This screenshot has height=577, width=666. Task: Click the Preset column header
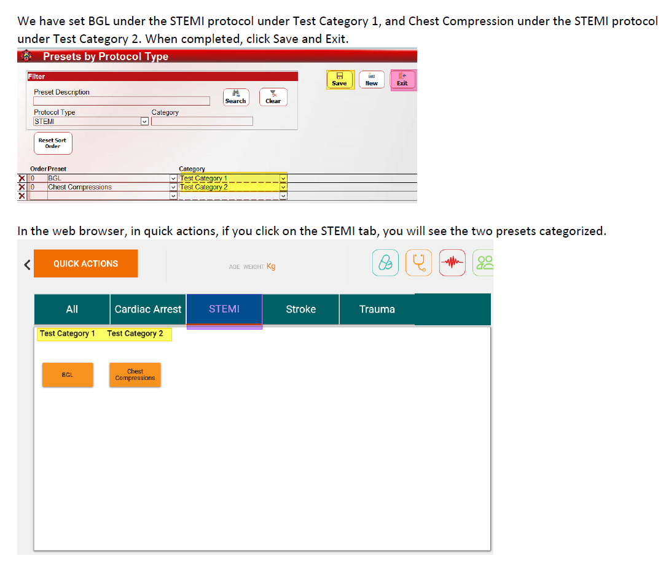57,169
